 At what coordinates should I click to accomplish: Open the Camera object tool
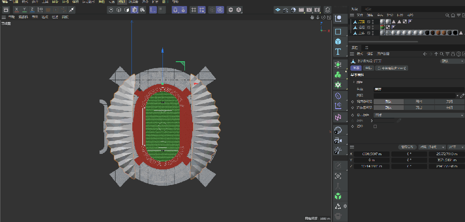point(338,140)
